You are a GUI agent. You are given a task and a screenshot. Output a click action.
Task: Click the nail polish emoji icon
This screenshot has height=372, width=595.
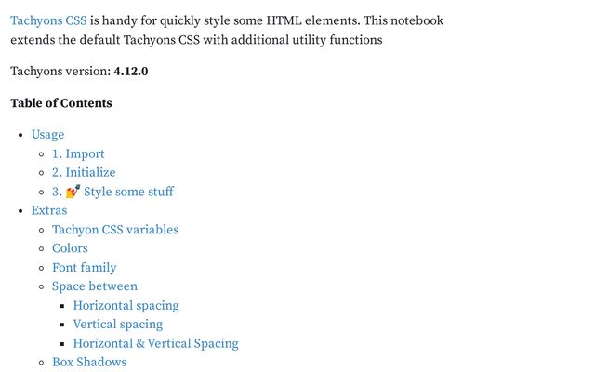click(x=73, y=193)
